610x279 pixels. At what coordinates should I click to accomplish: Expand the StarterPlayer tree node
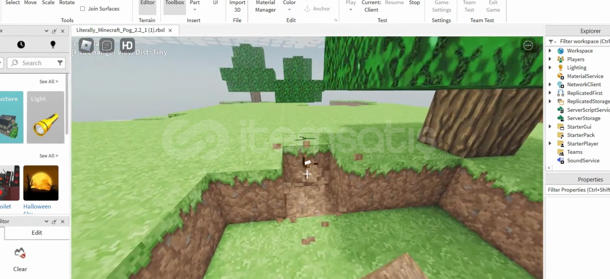click(550, 144)
